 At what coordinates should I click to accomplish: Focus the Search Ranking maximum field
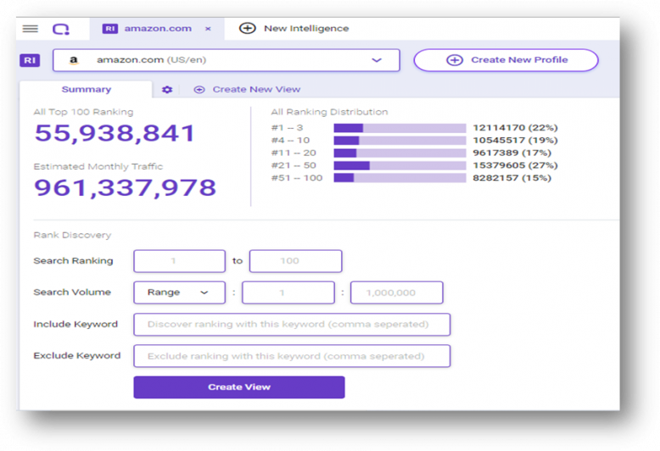click(295, 261)
